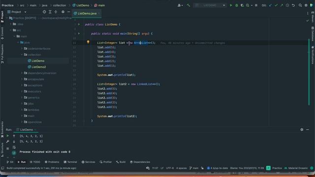Click wrench icon in Run panel
Screen dimensions: 315x177
[x=8, y=142]
